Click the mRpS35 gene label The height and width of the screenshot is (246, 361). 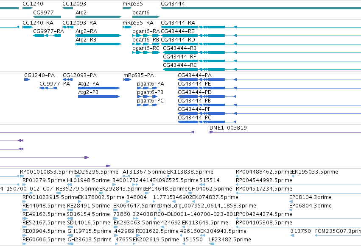133,4
